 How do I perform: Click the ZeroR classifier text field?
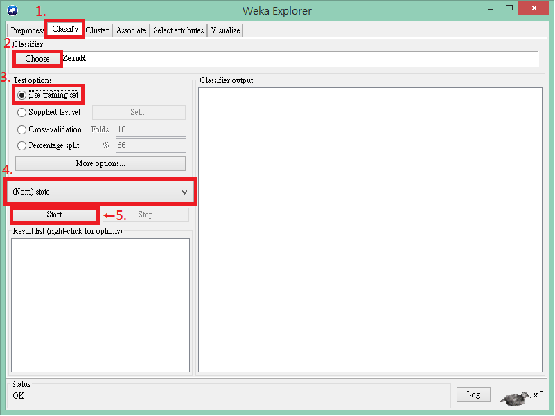300,59
